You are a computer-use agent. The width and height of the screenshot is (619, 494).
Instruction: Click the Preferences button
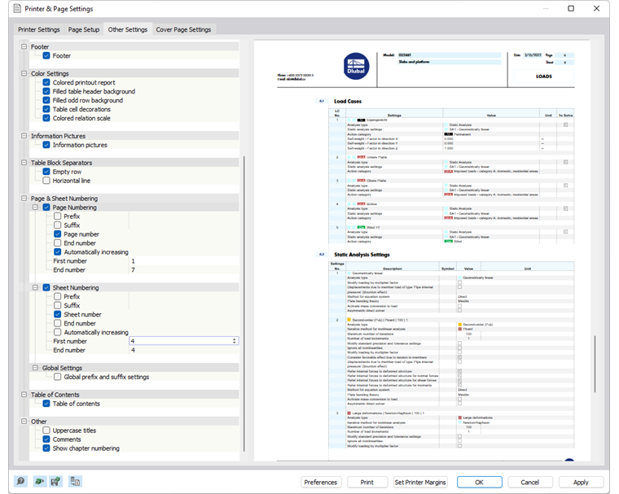point(321,482)
